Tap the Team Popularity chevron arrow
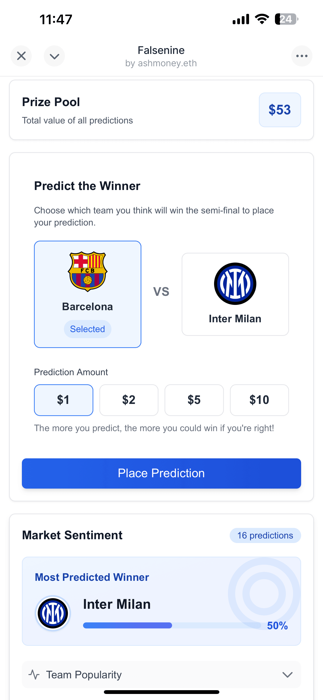Viewport: 323px width, 700px height. [288, 675]
